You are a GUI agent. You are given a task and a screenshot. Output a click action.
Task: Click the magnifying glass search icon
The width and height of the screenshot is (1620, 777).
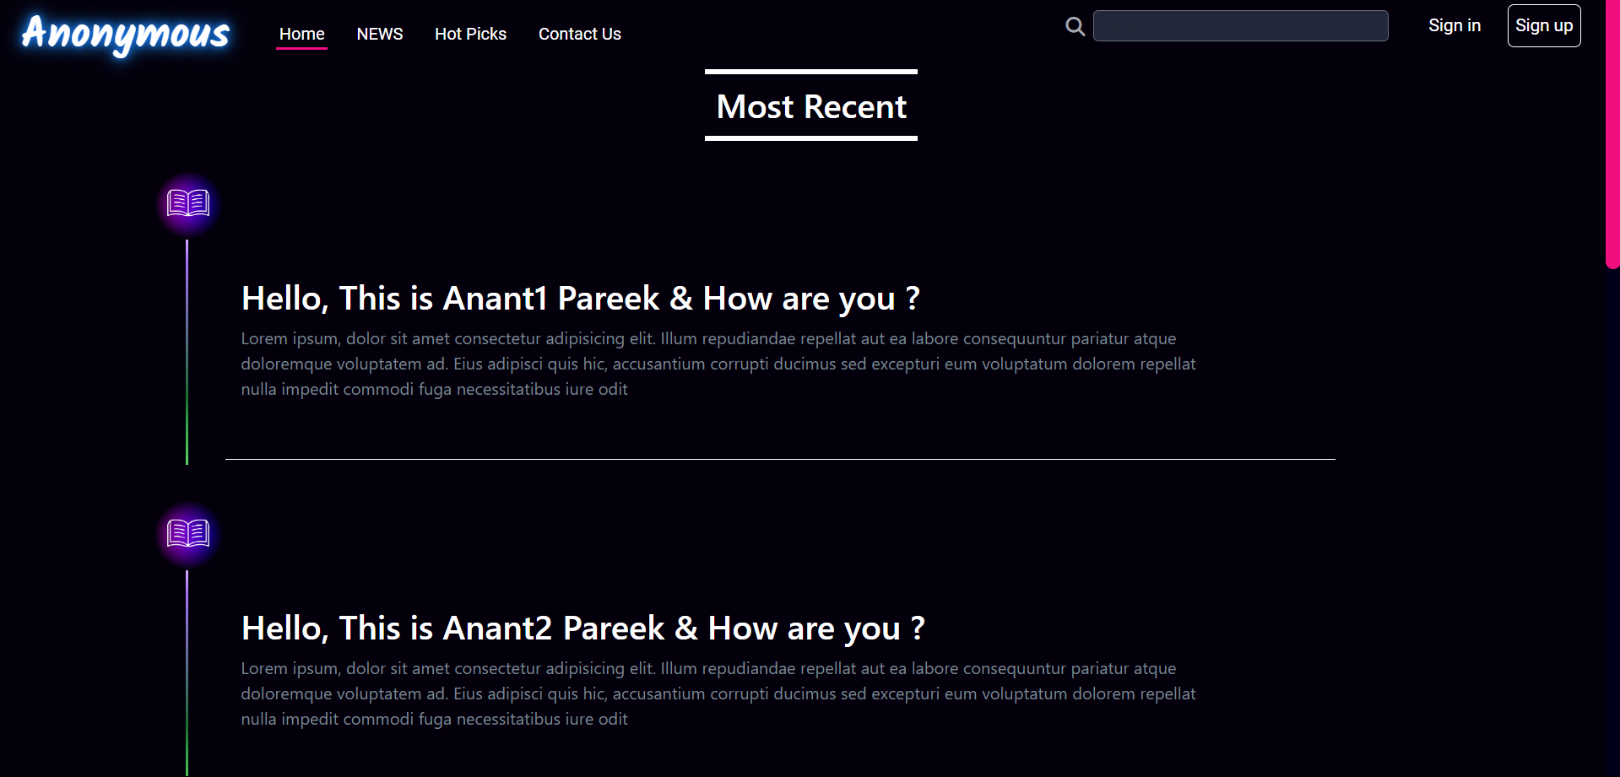1075,26
